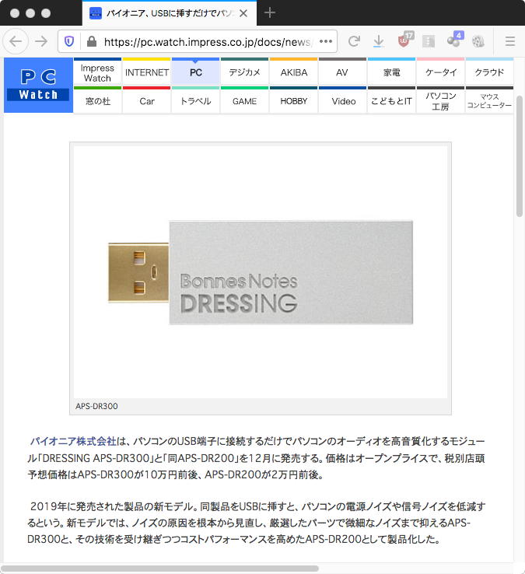Open the page actions three-dot menu

[x=325, y=41]
